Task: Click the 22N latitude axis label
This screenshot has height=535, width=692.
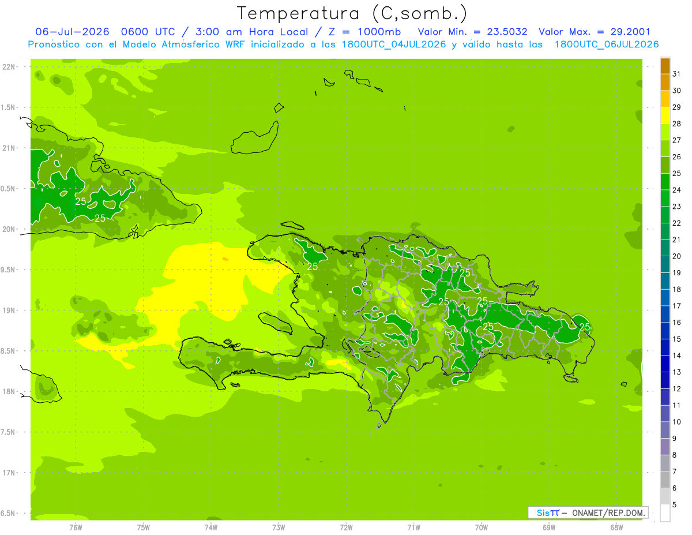Action: pos(9,67)
